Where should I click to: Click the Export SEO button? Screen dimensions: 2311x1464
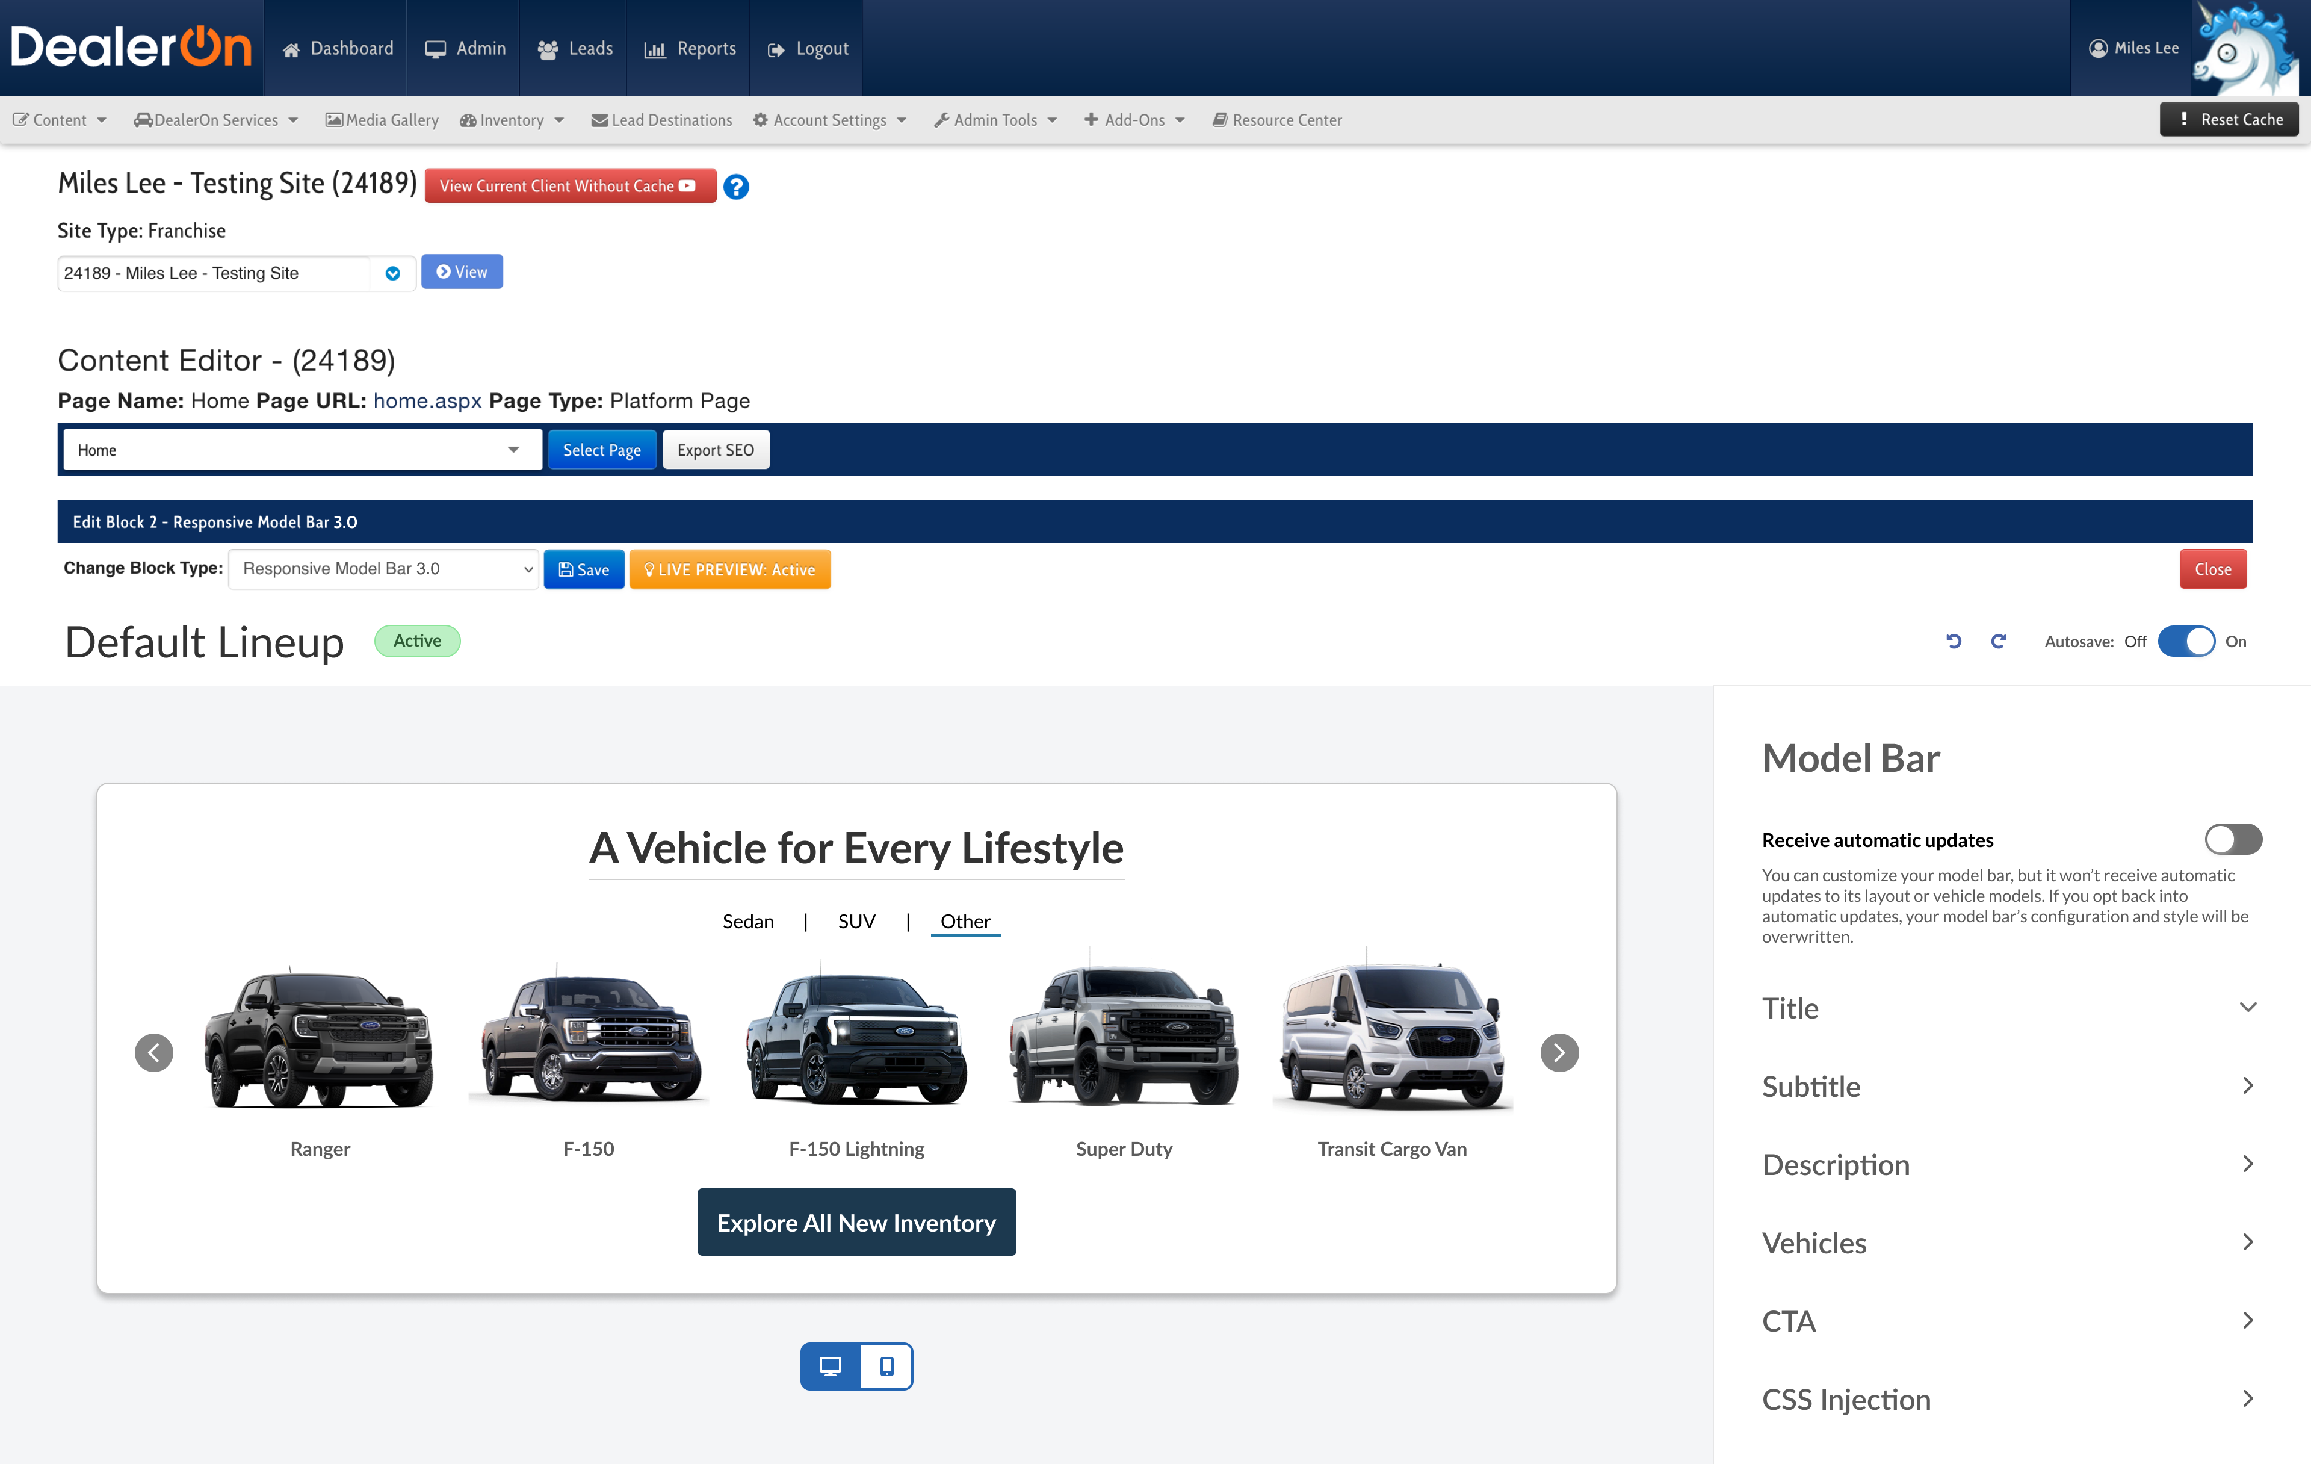pos(716,449)
